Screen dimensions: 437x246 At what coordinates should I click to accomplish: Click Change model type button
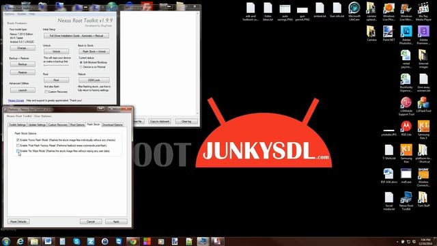pos(23,49)
